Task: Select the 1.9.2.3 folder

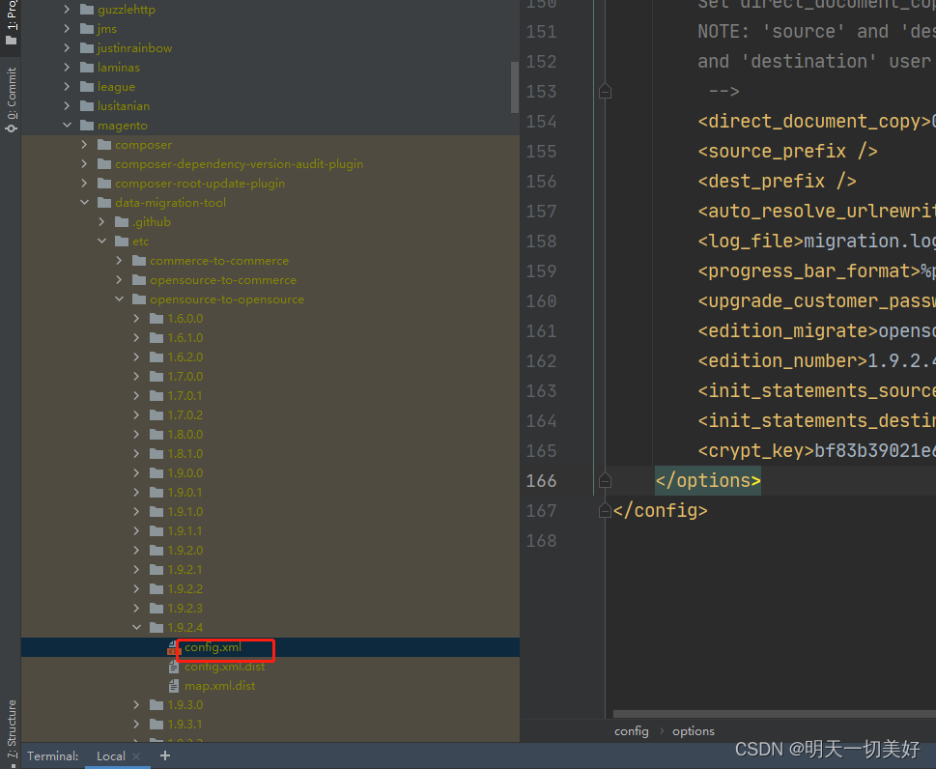Action: pos(185,608)
